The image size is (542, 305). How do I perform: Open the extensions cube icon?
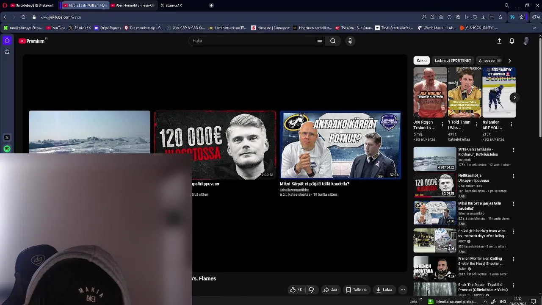click(x=521, y=17)
